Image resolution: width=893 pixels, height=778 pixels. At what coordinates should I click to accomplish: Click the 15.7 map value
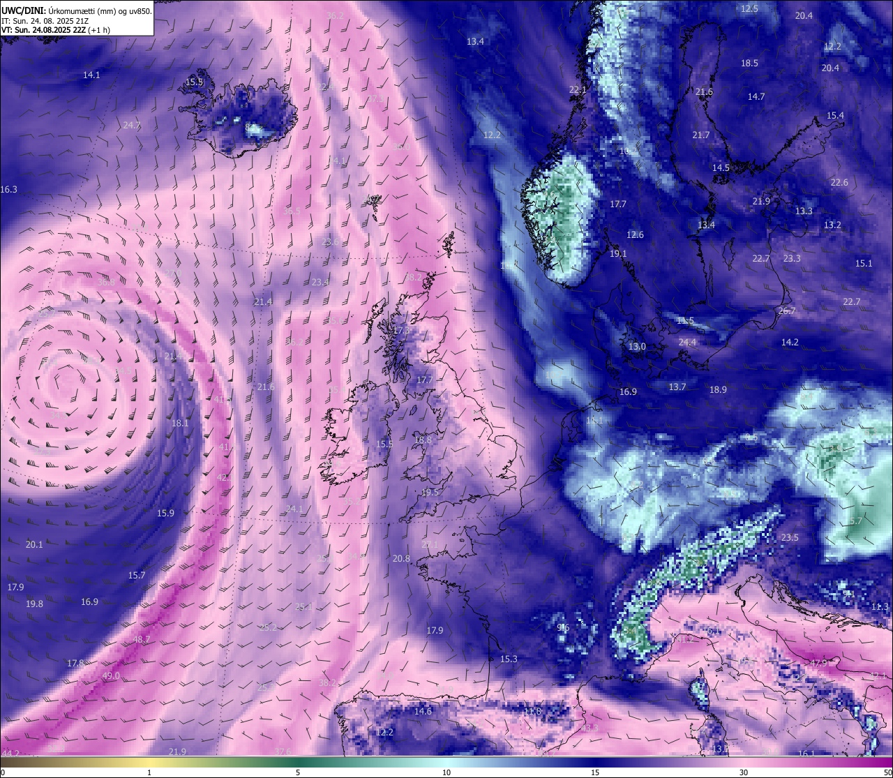tap(137, 575)
